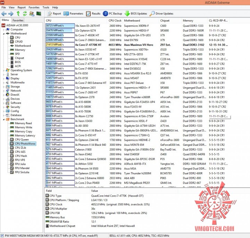Expand the Multimedia tree node
The image size is (250, 238).
click(4, 82)
